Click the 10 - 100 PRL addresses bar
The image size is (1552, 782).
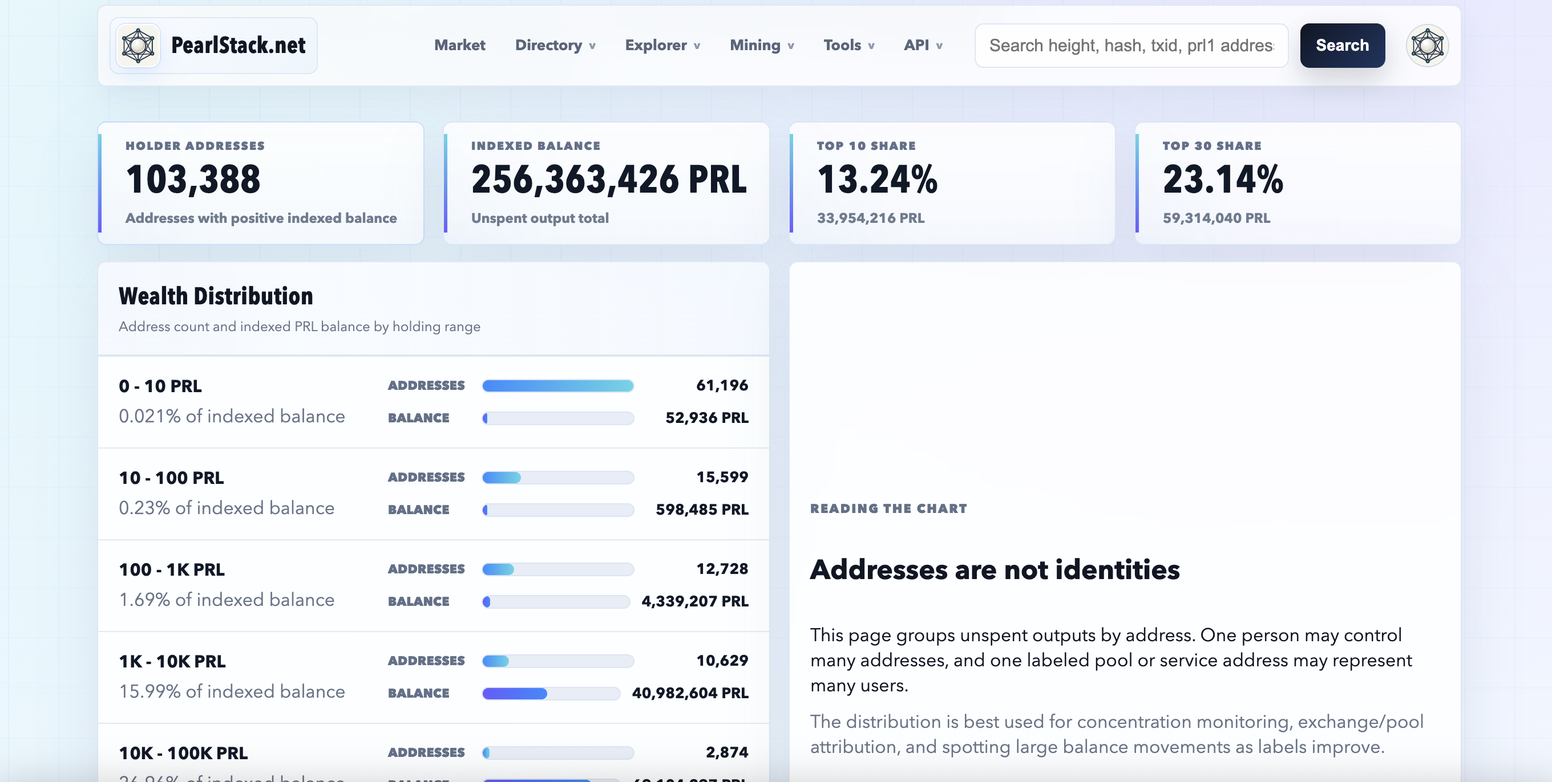558,478
